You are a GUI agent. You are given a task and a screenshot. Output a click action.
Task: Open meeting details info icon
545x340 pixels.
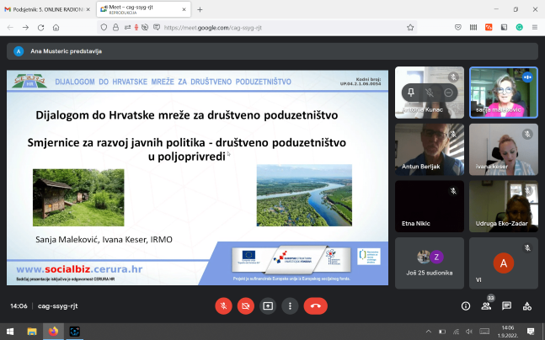point(466,306)
